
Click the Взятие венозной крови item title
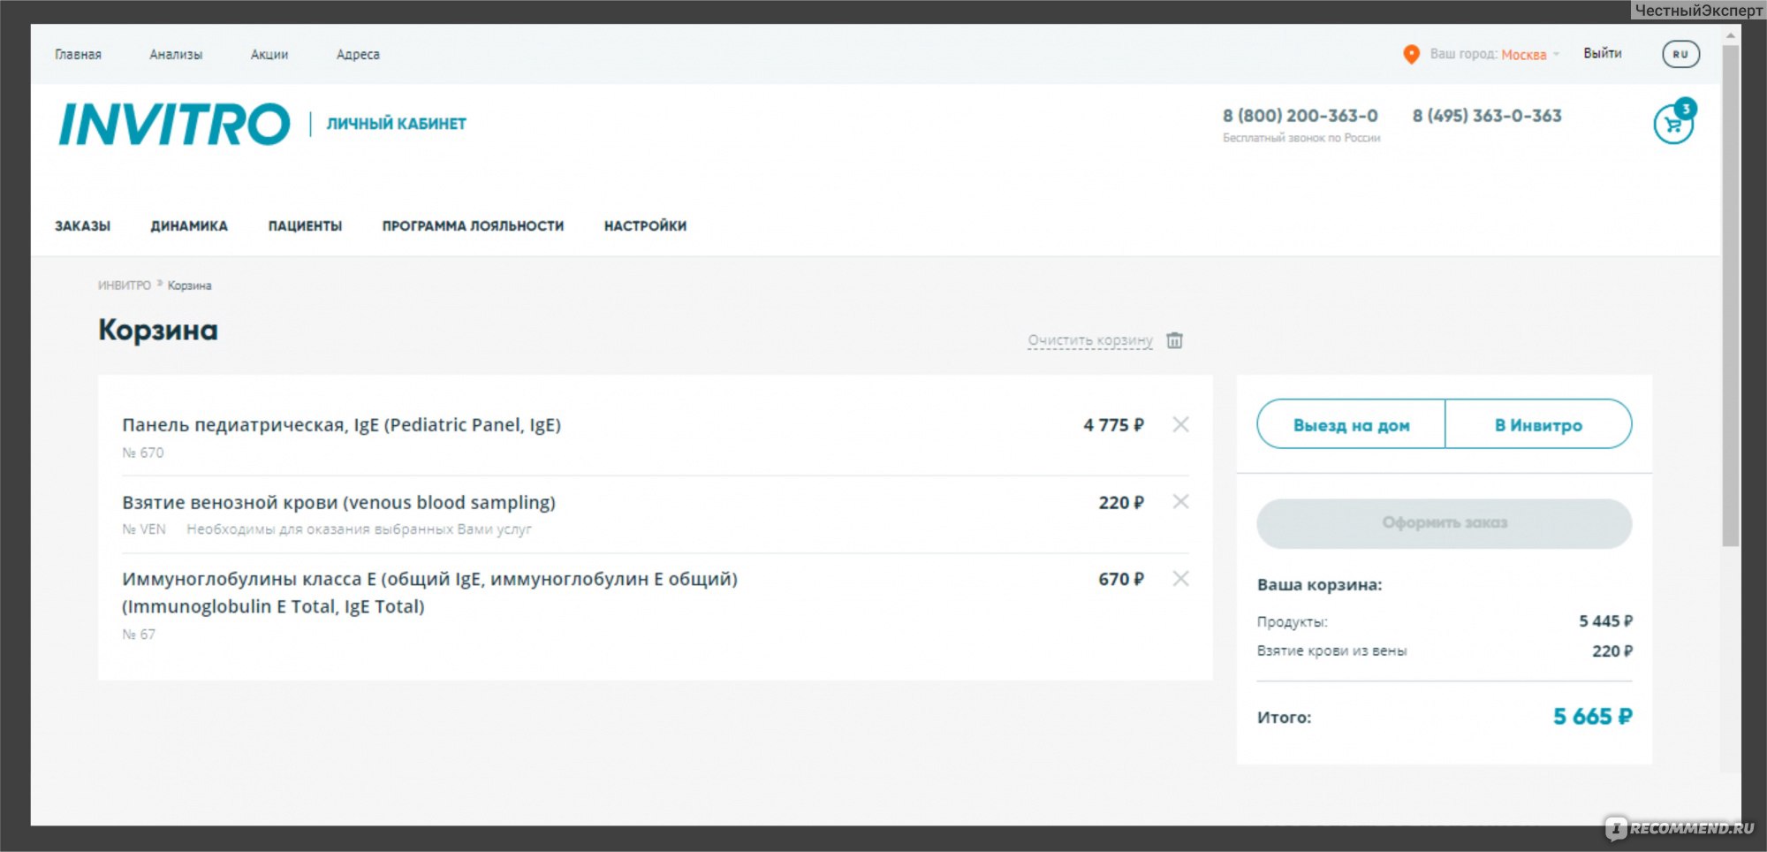click(338, 502)
